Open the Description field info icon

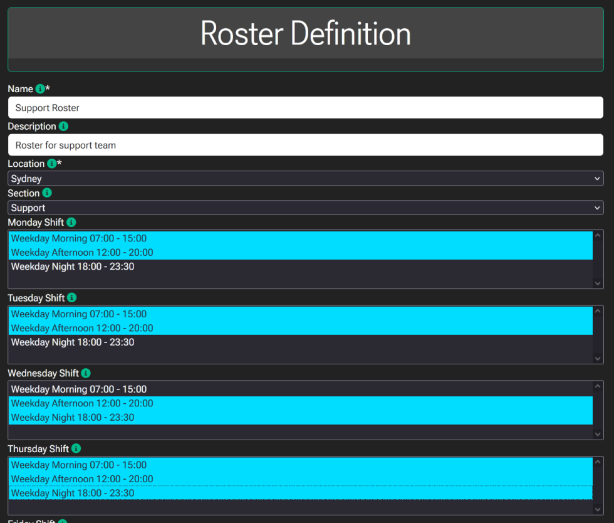[x=63, y=126]
